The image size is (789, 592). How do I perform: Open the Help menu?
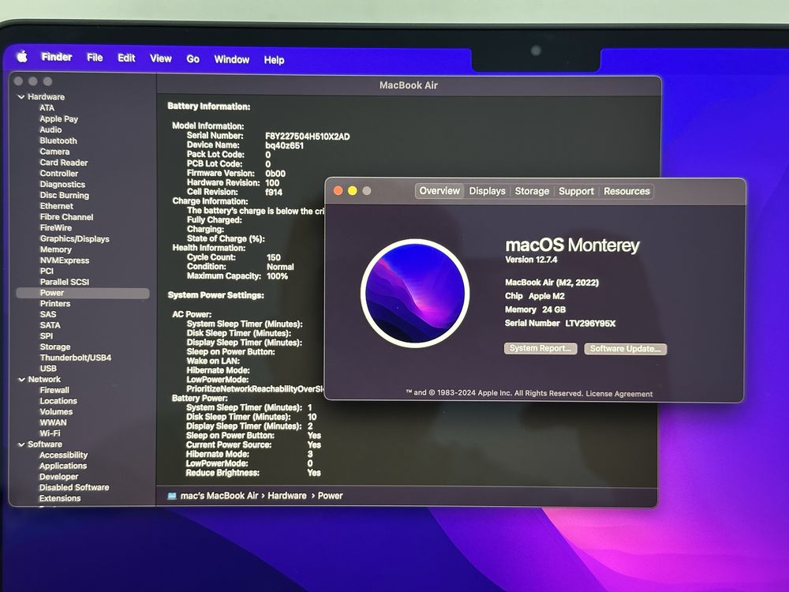[275, 60]
